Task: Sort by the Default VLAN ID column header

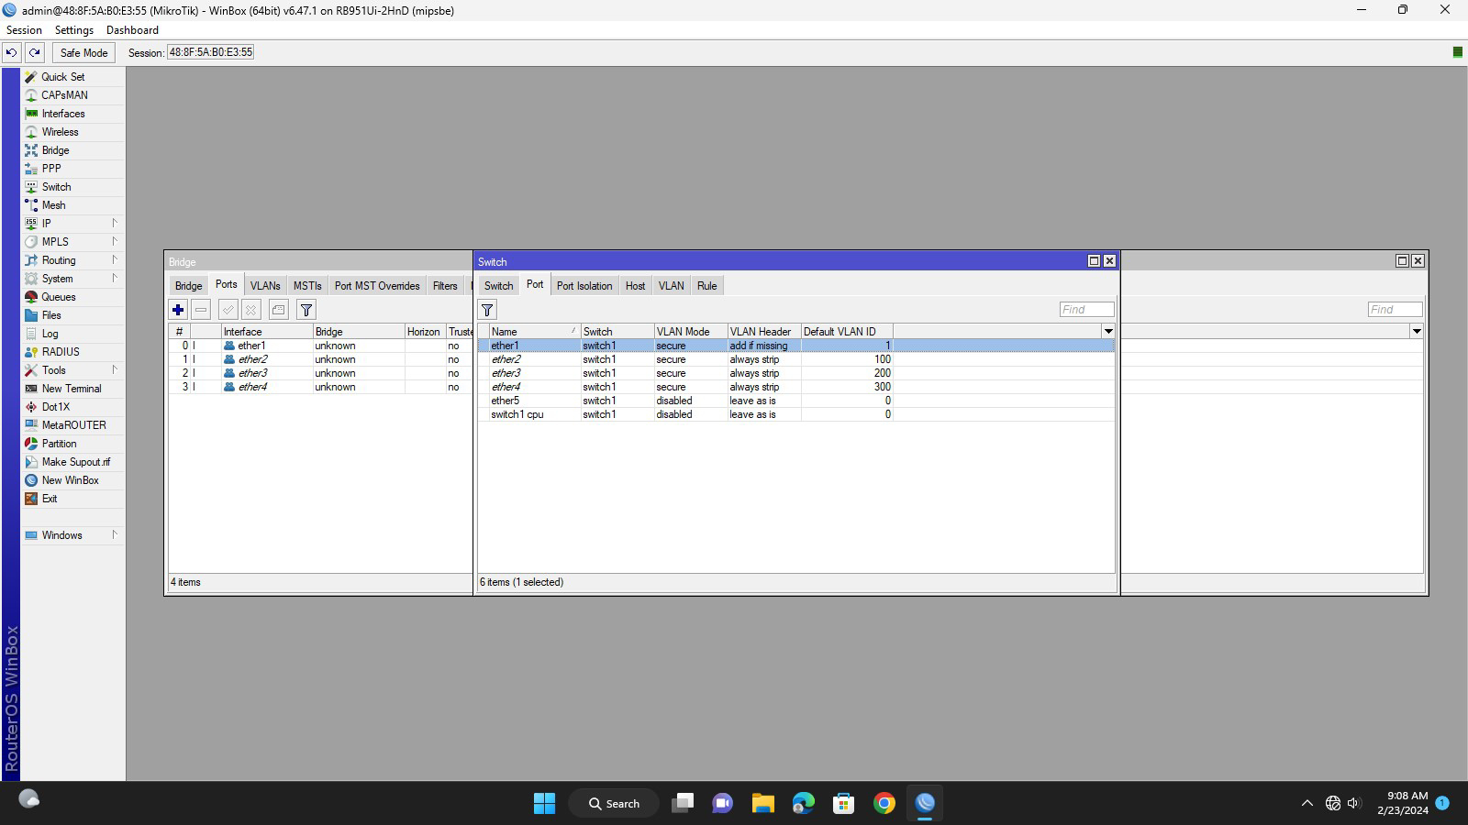Action: 846,332
